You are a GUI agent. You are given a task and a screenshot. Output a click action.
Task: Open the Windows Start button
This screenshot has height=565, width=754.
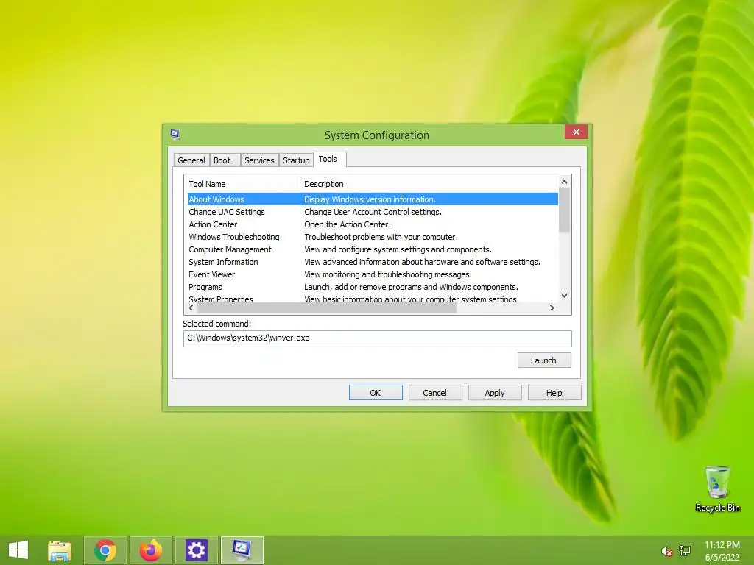pos(18,550)
